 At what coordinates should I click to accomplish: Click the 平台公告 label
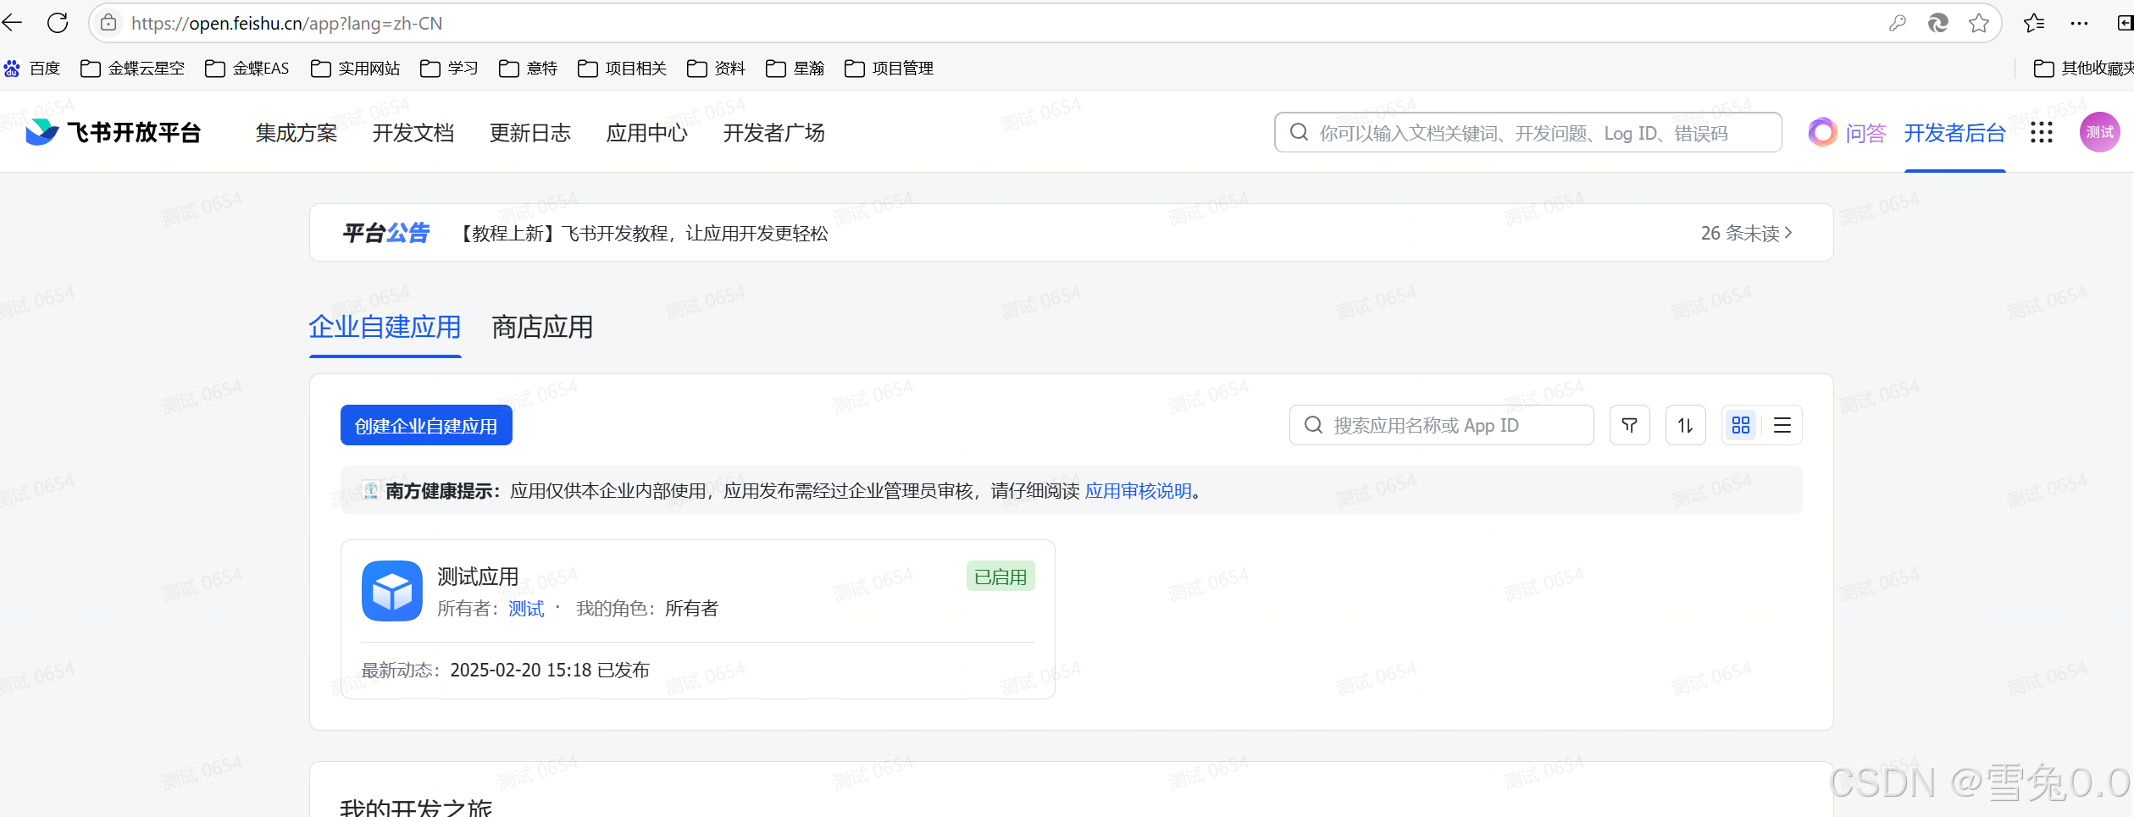[386, 233]
